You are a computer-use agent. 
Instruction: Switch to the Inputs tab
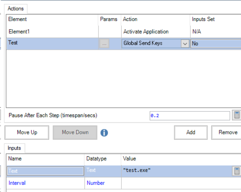(14, 148)
